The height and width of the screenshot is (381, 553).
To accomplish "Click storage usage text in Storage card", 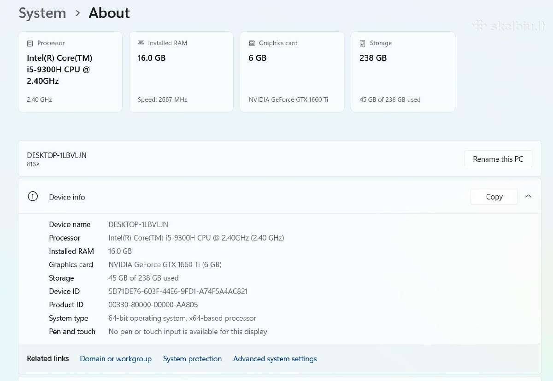I will pos(390,100).
